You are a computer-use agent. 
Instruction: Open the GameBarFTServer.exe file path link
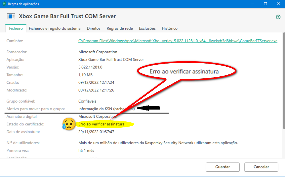178,41
